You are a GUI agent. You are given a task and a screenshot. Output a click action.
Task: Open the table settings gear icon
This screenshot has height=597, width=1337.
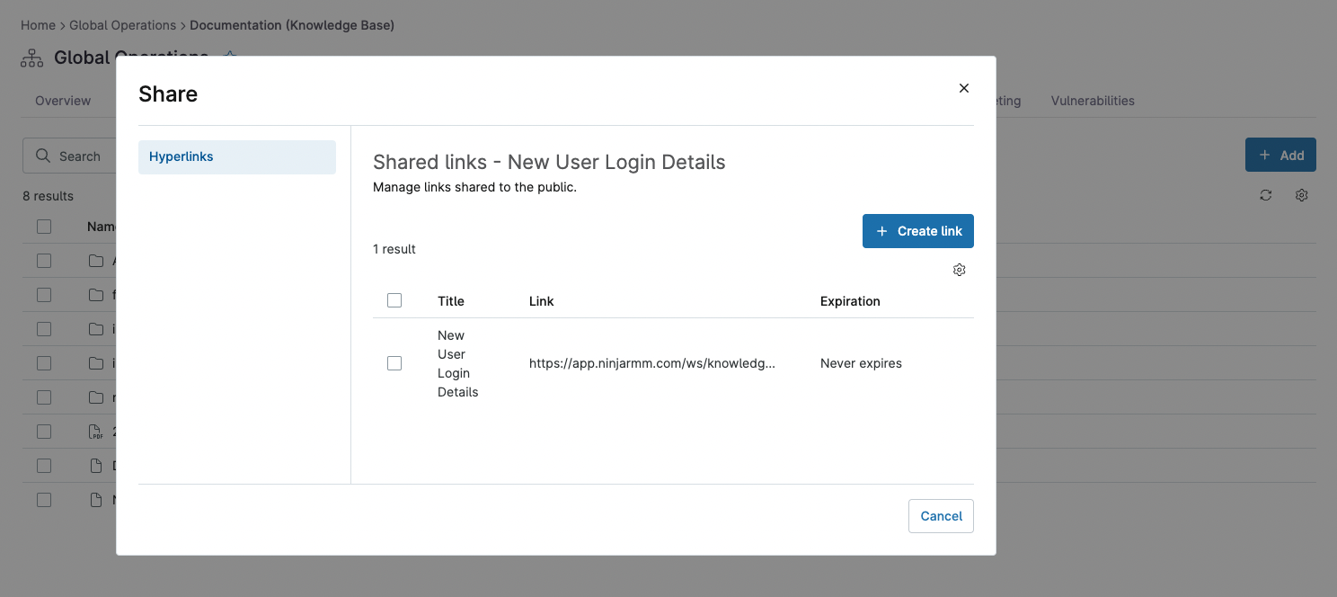point(1301,195)
